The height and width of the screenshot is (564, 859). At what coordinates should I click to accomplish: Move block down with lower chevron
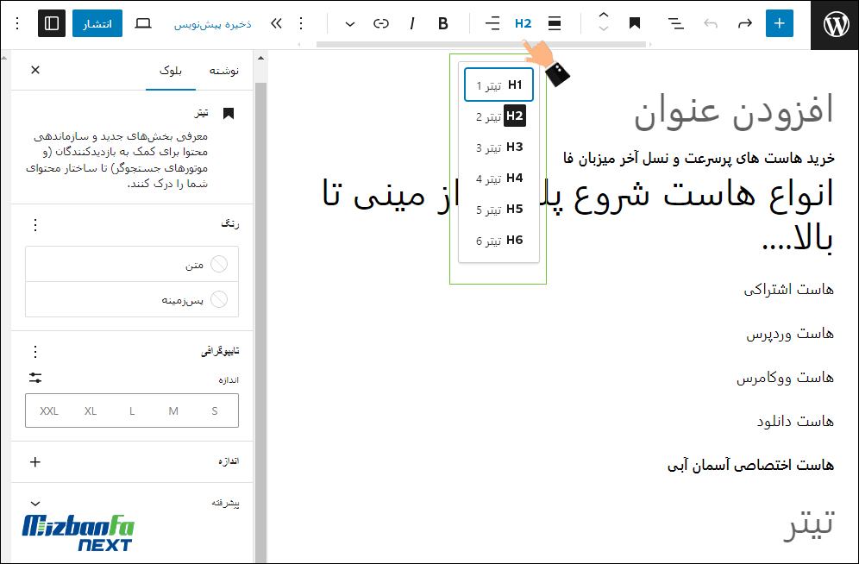(x=603, y=29)
